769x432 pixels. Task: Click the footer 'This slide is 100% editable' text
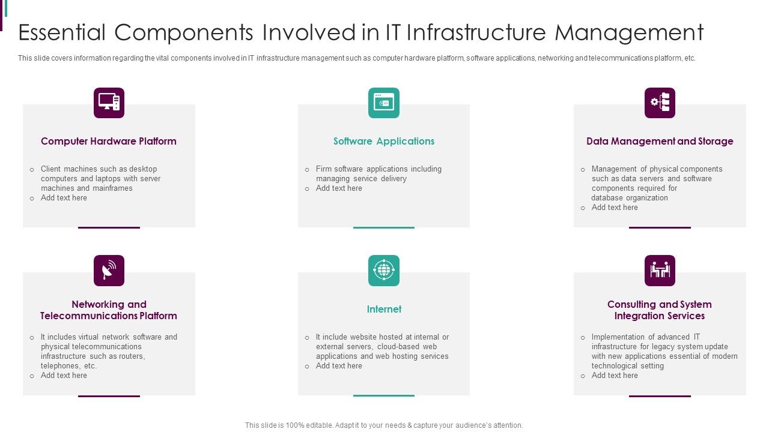(384, 425)
